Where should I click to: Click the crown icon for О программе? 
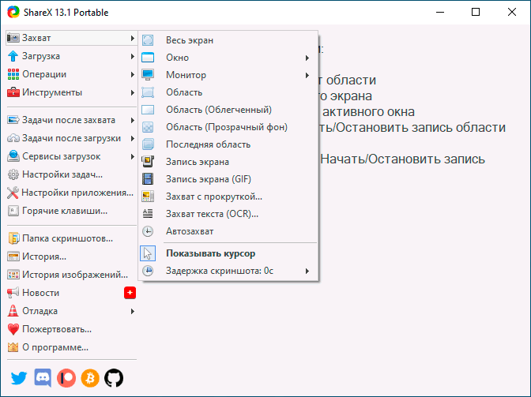tap(13, 347)
